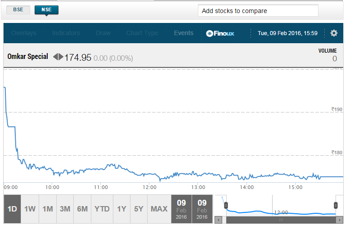345x225 pixels.
Task: Open the Draw menu
Action: 103,33
